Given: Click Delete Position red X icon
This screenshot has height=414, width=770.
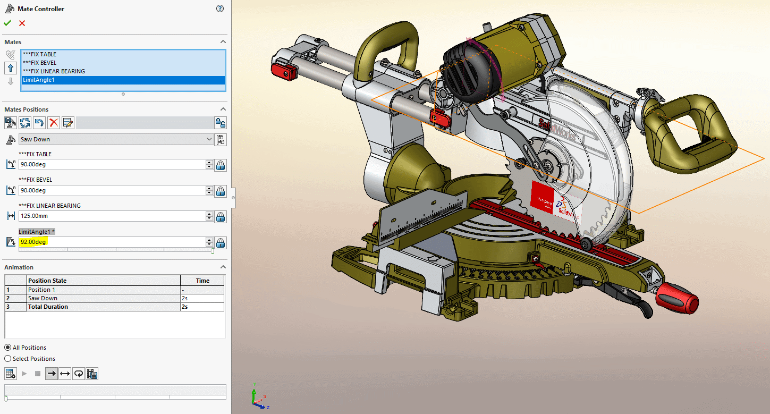Looking at the screenshot, I should point(53,123).
